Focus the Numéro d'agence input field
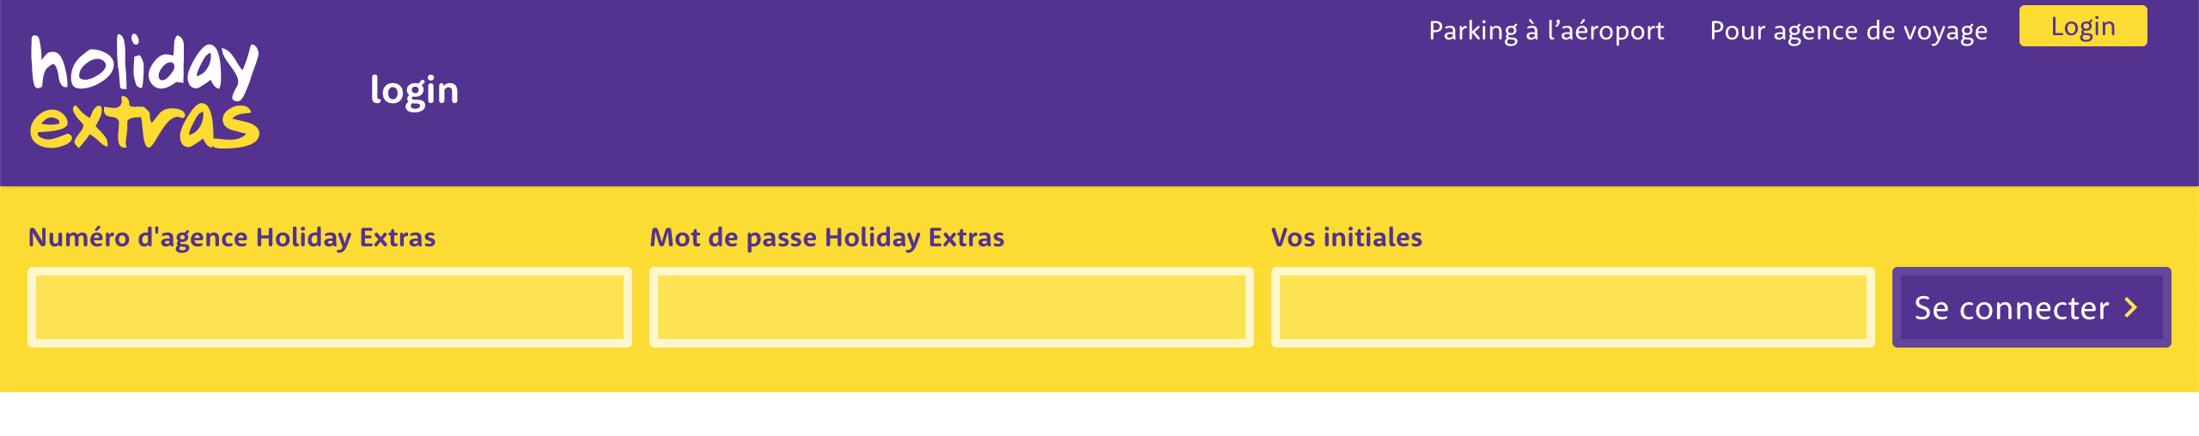This screenshot has height=436, width=2199. point(330,307)
